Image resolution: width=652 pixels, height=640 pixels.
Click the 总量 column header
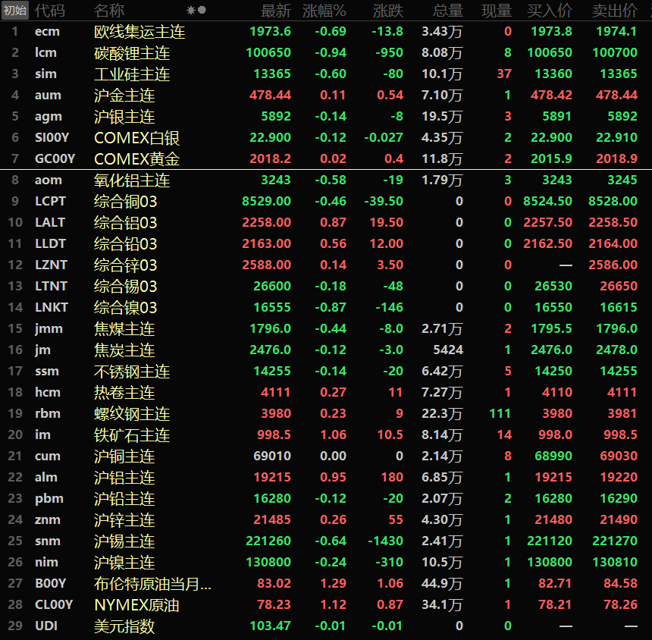(x=448, y=11)
